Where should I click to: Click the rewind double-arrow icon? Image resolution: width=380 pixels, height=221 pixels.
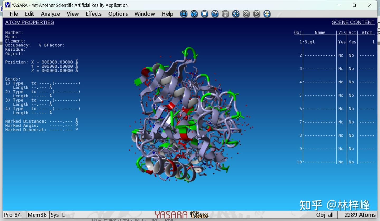click(x=246, y=14)
